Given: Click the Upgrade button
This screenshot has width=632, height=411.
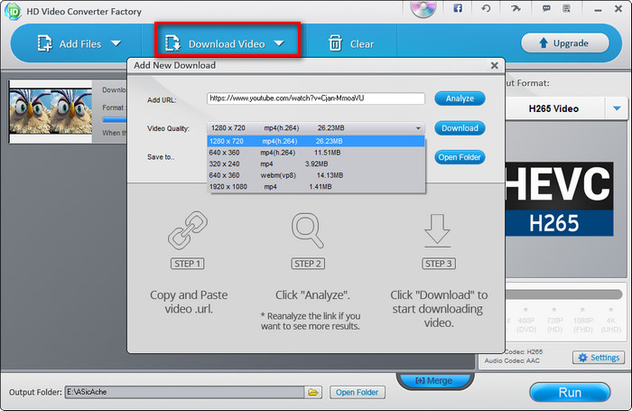Looking at the screenshot, I should pos(564,42).
